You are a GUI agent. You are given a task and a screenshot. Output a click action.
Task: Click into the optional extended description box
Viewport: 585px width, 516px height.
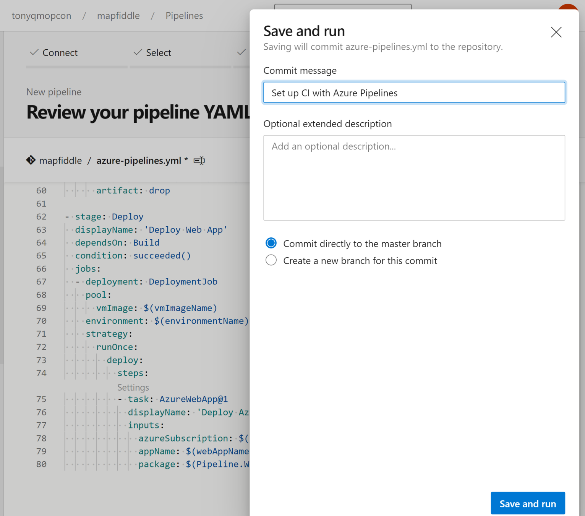[414, 178]
